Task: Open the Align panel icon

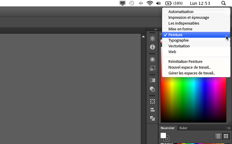Action: pyautogui.click(x=152, y=110)
